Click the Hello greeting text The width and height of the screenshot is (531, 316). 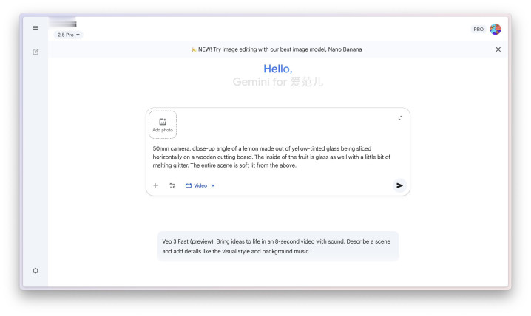tap(277, 69)
